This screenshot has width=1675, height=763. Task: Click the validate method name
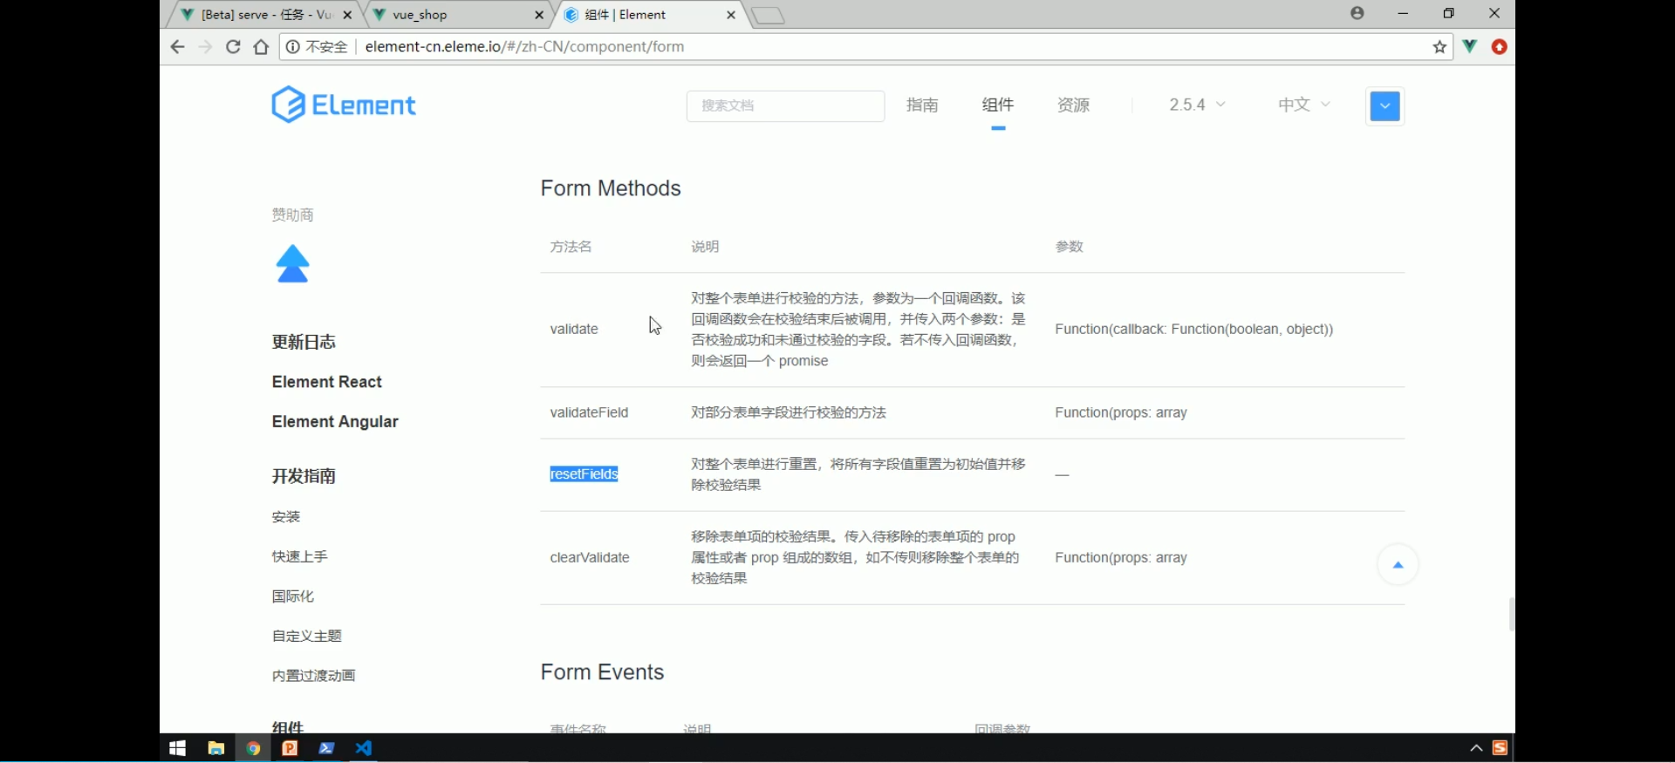pos(574,330)
